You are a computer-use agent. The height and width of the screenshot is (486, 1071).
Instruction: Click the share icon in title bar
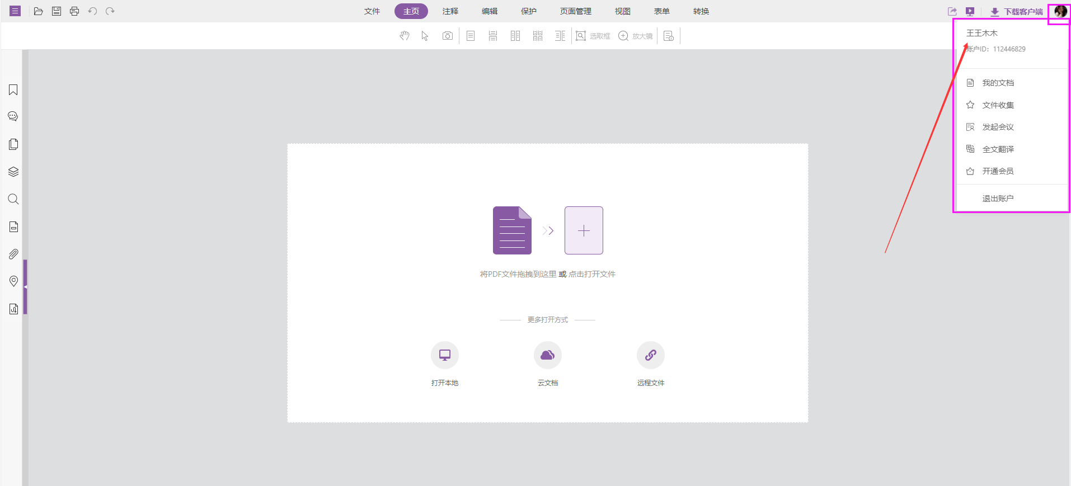point(952,11)
